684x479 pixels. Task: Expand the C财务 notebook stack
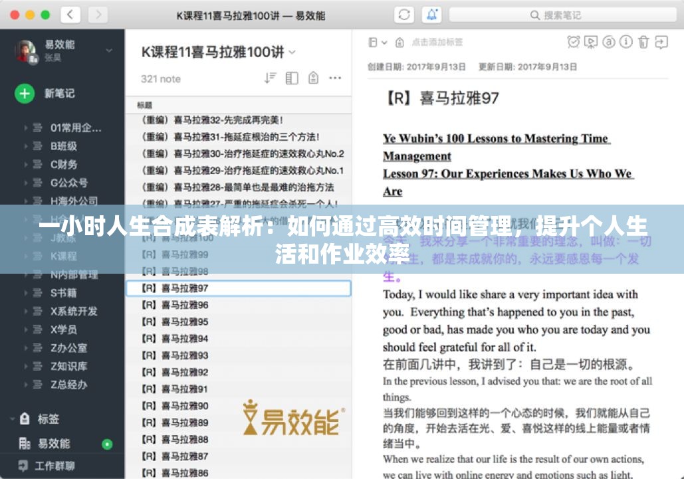click(26, 164)
